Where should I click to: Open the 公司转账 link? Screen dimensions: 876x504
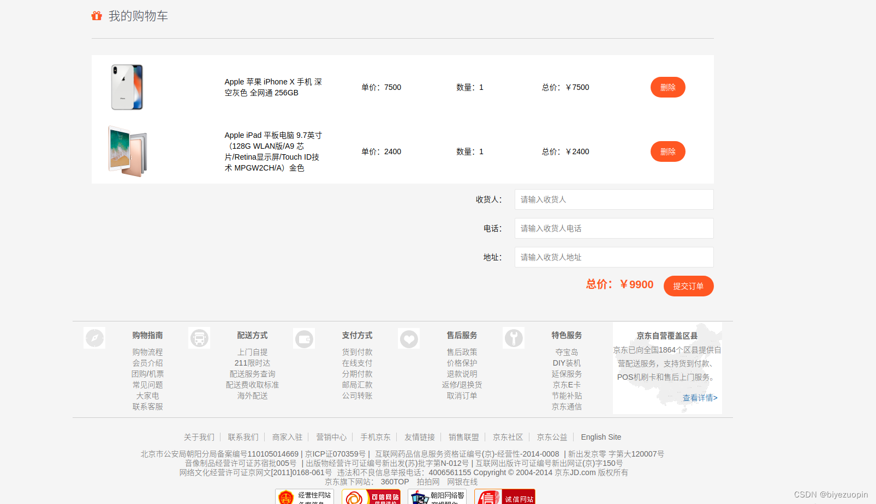pyautogui.click(x=357, y=396)
